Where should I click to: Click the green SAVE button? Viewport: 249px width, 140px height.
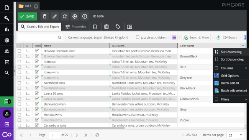(x=27, y=16)
